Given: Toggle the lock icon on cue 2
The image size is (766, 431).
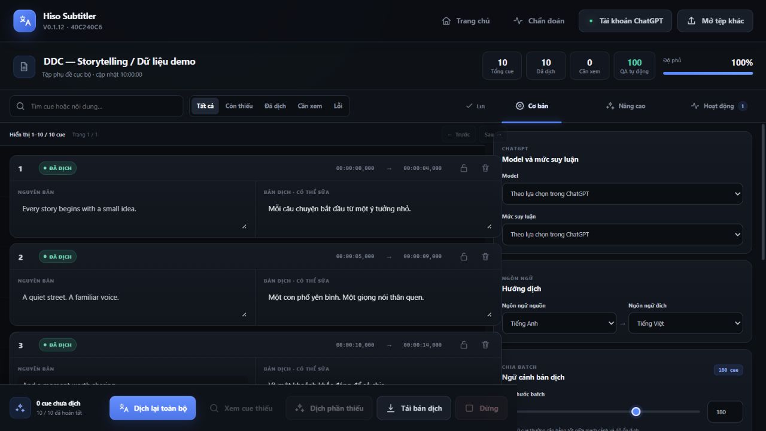Looking at the screenshot, I should [464, 257].
